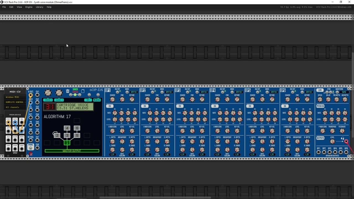The height and width of the screenshot is (199, 354).
Task: Open the All channels selector
Action: tap(15, 107)
